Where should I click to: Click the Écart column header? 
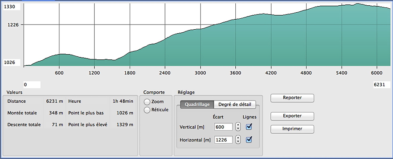click(x=218, y=117)
